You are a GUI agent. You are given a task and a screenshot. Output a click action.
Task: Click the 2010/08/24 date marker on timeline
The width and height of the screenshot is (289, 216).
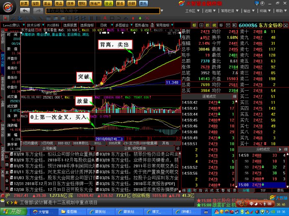(109, 139)
